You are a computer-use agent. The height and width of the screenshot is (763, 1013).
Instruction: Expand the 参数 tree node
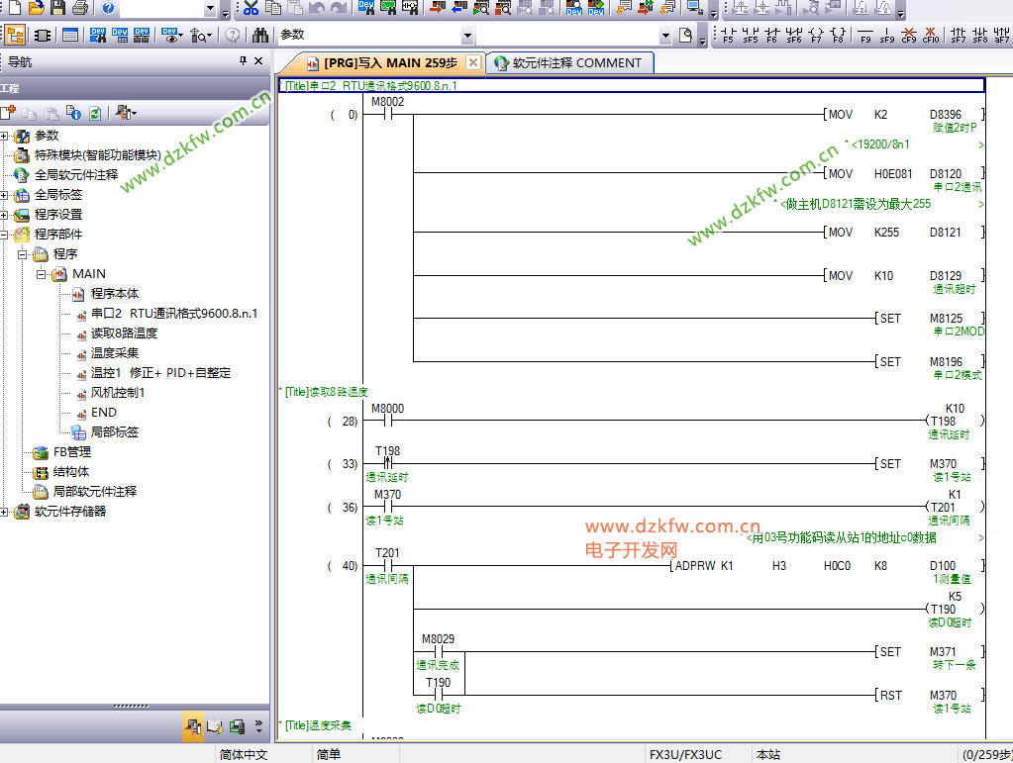5,136
